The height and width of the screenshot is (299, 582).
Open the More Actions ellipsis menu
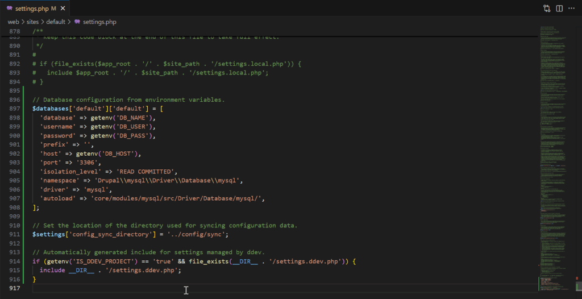pos(572,9)
